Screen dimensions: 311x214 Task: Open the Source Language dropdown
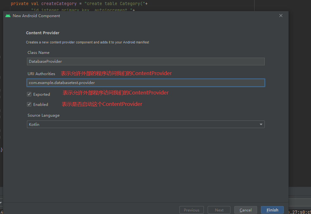146,124
